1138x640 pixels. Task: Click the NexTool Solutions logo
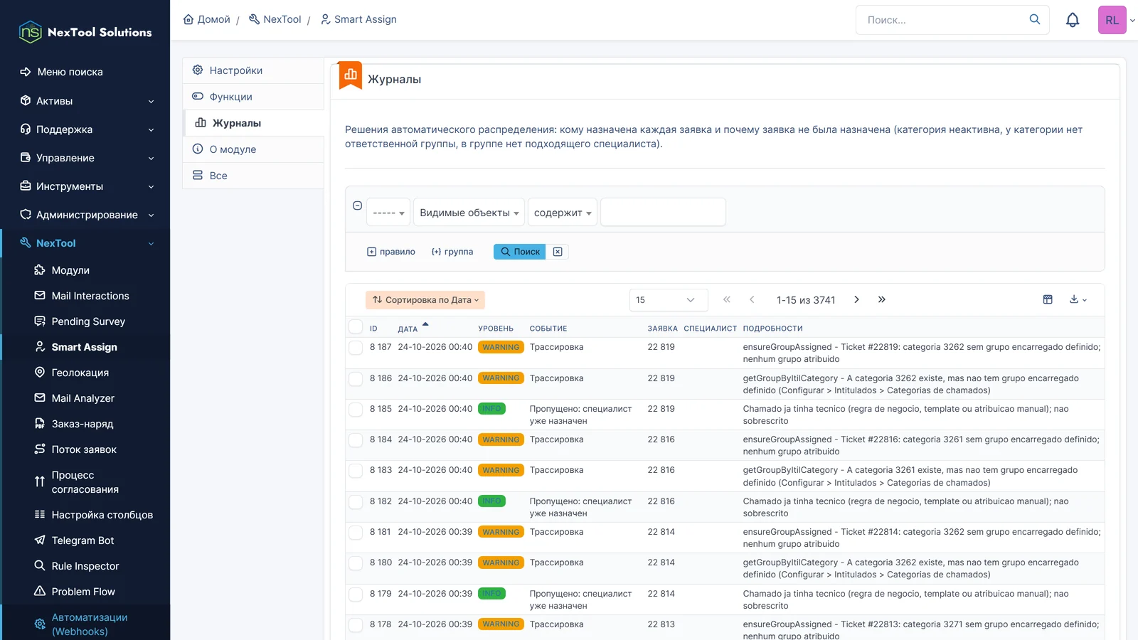[x=85, y=32]
